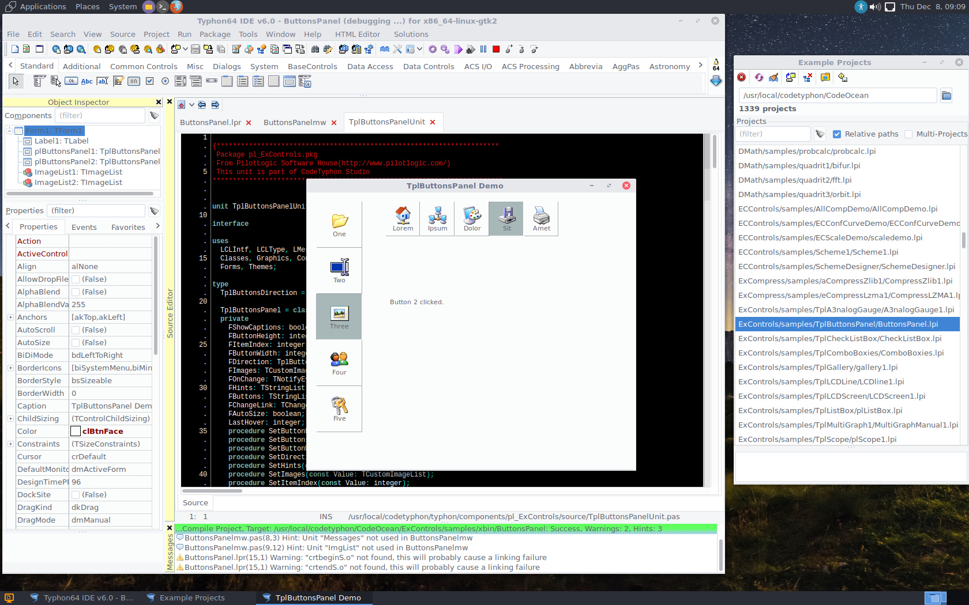Select the TButton 'Ok' component on palette
969x605 pixels.
[71, 81]
